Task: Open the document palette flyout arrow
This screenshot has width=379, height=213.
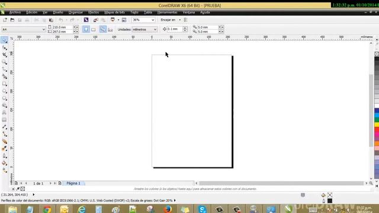Action: (x=13, y=189)
